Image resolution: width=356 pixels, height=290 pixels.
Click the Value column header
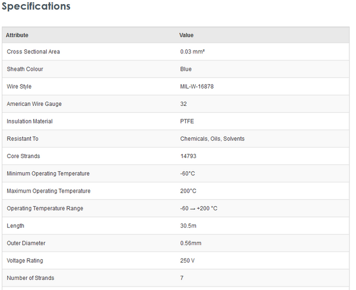pyautogui.click(x=186, y=35)
